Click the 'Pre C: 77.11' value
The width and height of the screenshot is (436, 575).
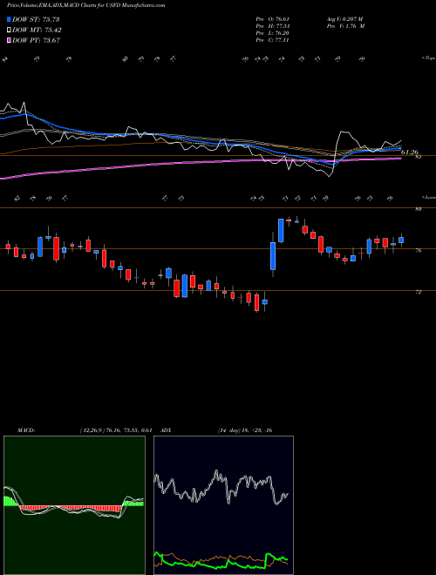point(273,40)
